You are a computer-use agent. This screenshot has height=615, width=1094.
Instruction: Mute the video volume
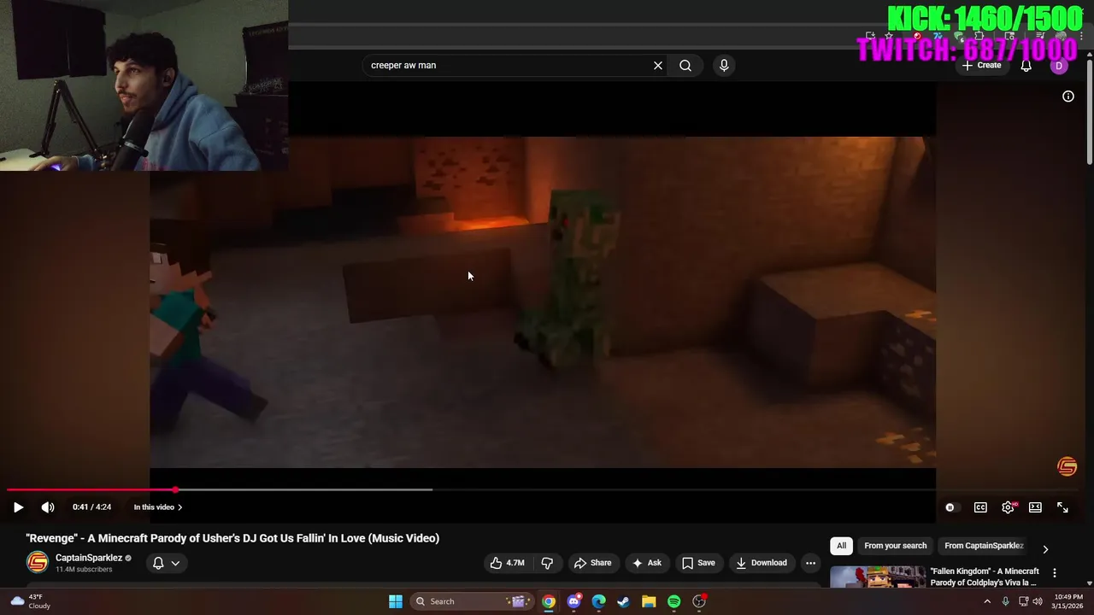(48, 507)
